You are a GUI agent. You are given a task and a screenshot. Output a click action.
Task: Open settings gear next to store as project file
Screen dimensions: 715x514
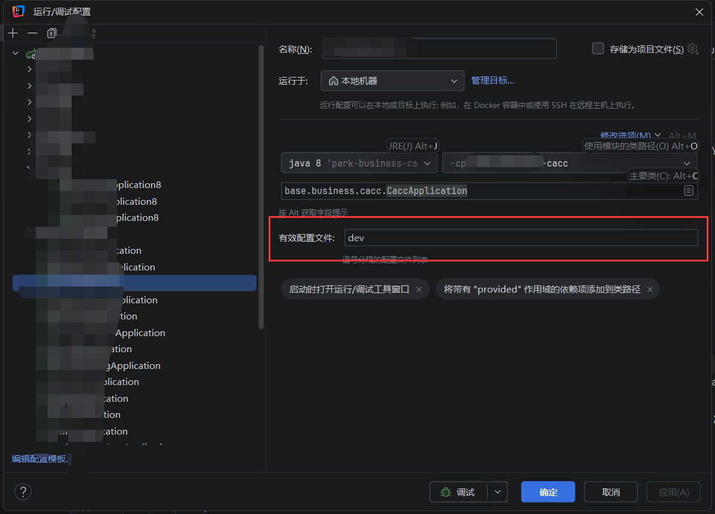(x=693, y=49)
